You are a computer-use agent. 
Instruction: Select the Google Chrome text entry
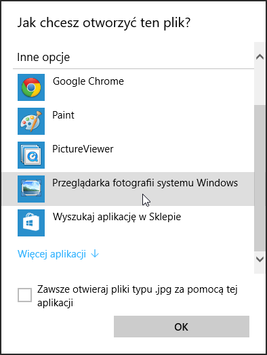pyautogui.click(x=88, y=81)
